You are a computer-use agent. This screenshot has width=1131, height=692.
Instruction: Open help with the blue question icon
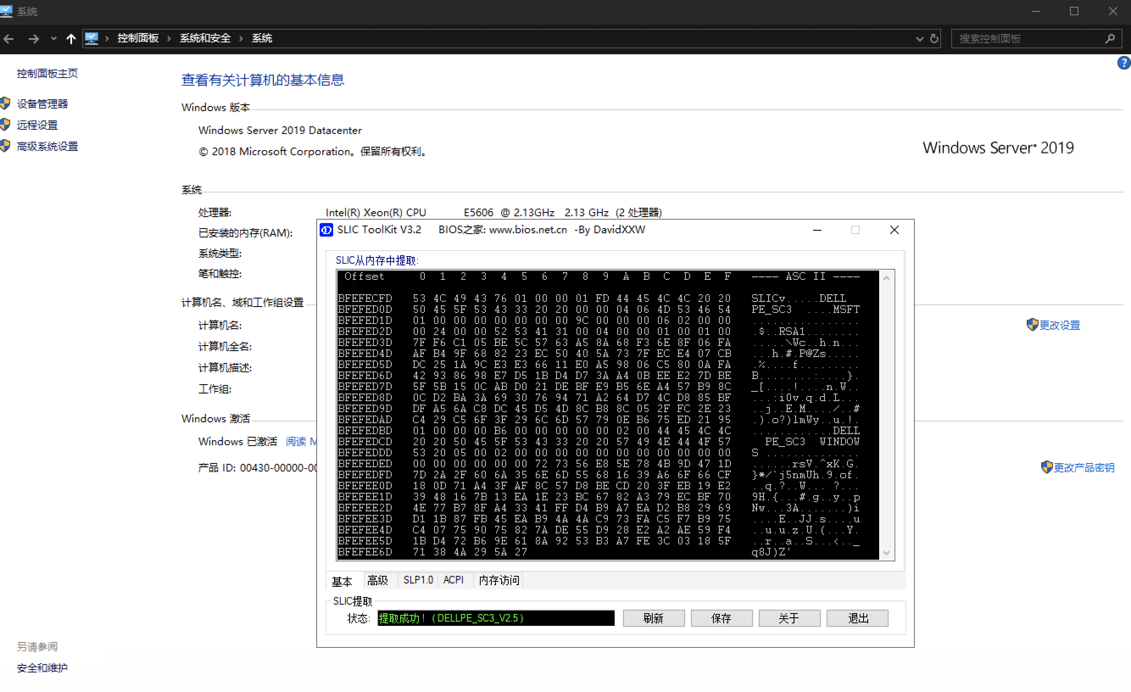[x=1124, y=62]
